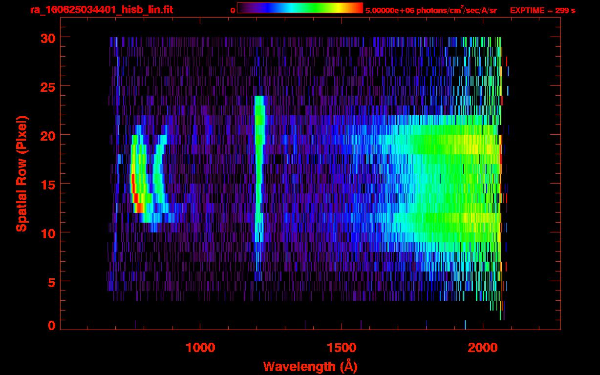Click the filename title ra_160625034401_hisb_lin.fit

[101, 10]
